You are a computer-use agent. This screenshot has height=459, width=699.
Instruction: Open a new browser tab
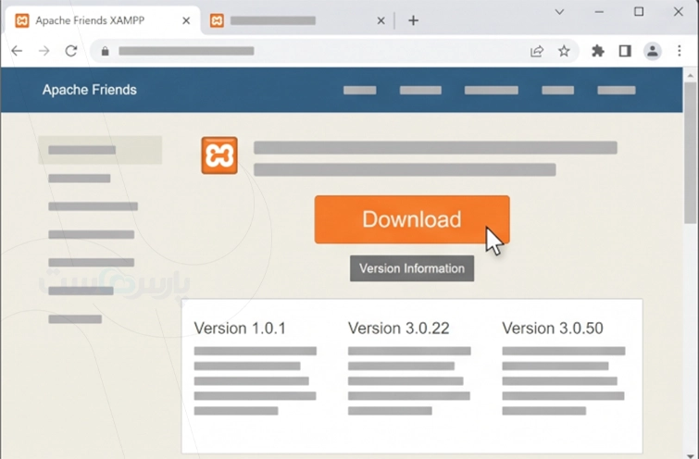point(413,20)
